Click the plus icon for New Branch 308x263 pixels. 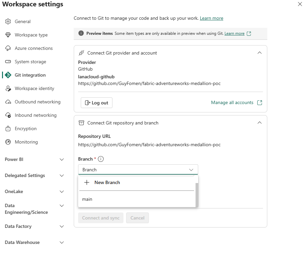[87, 182]
